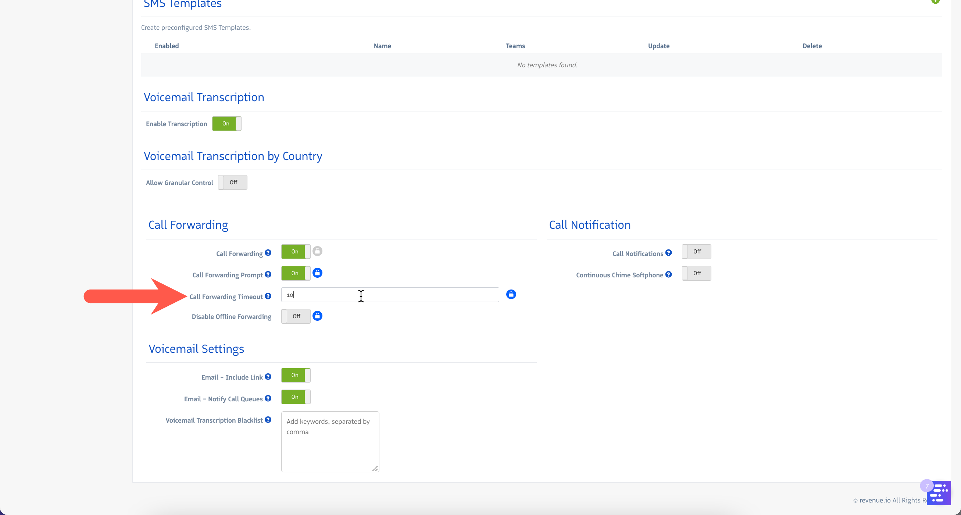Open help tooltip for Call Forwarding Timeout

[x=268, y=296]
